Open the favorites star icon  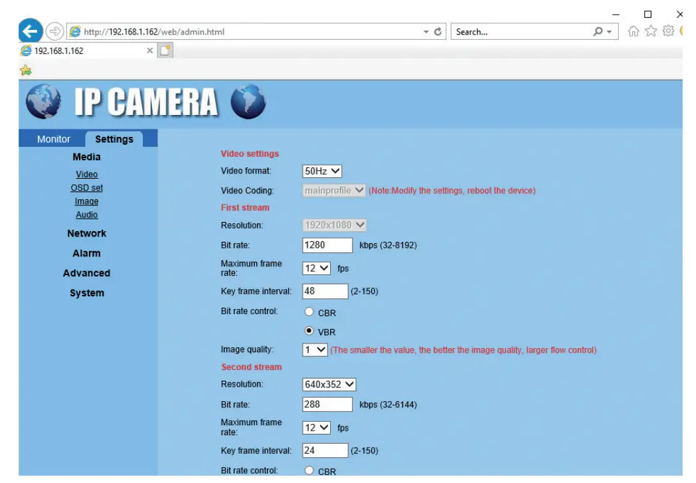651,31
